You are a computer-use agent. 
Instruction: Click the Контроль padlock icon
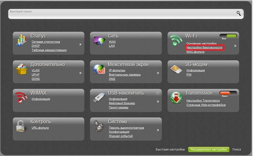pyautogui.click(x=22, y=126)
